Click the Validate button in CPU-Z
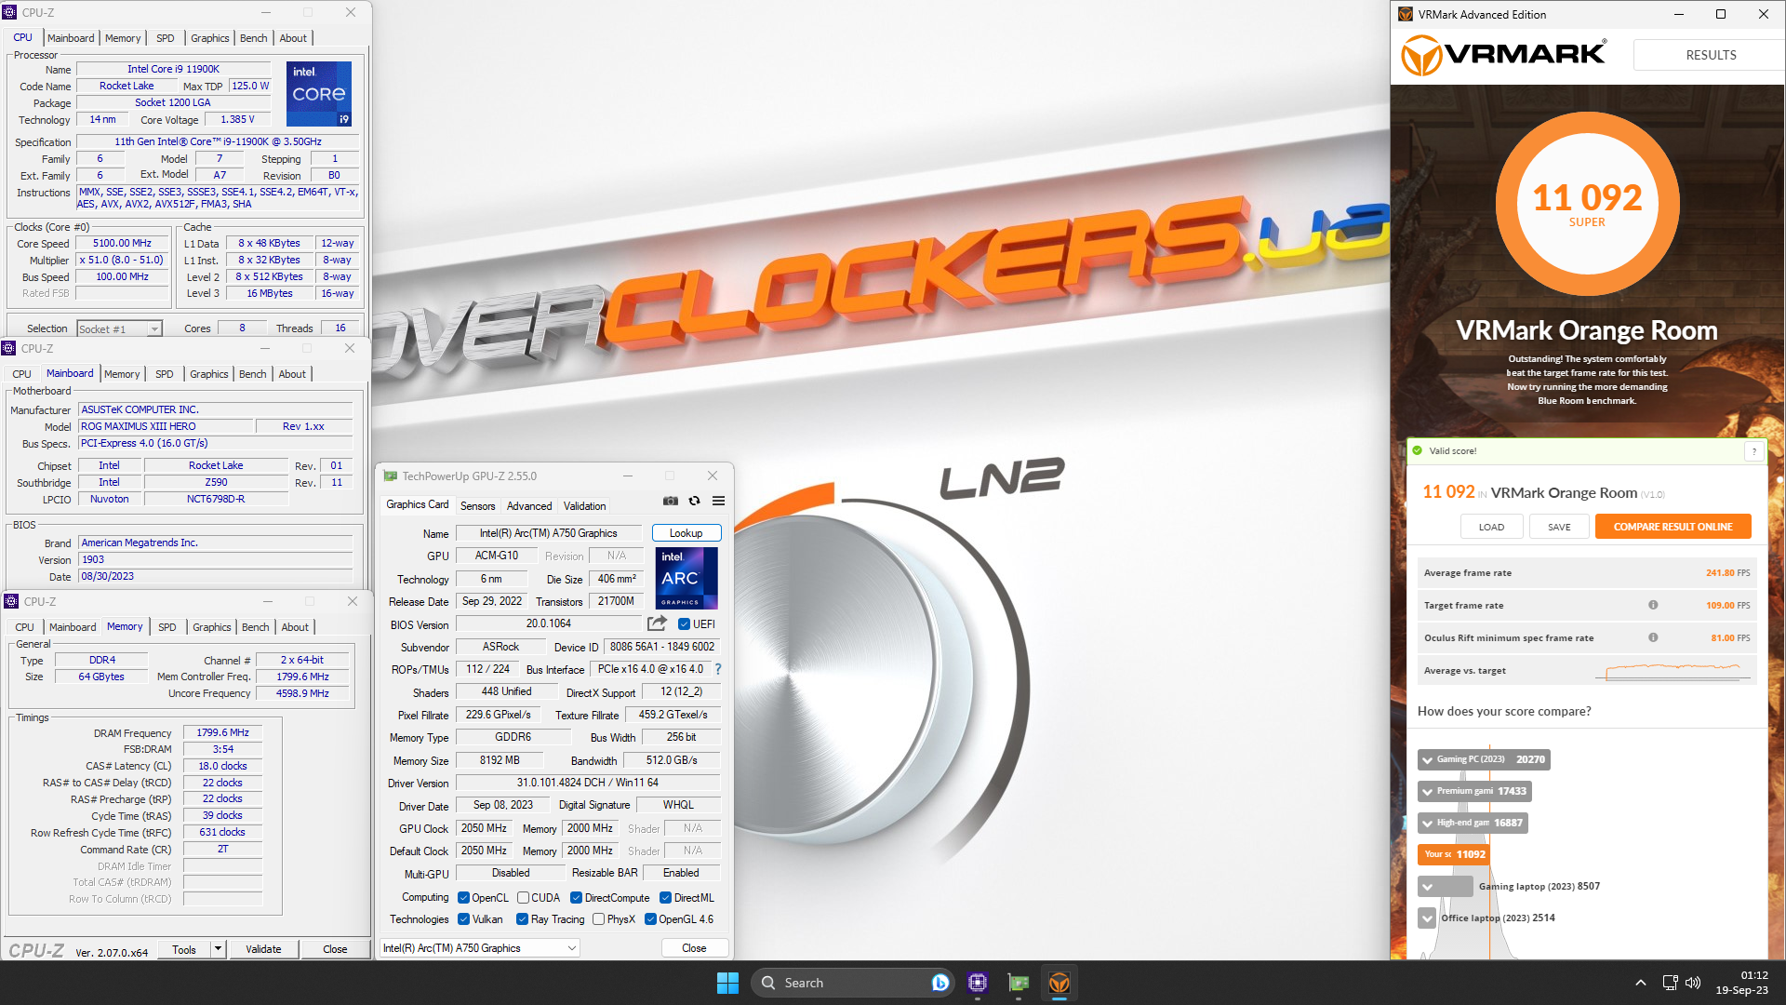 (x=263, y=949)
